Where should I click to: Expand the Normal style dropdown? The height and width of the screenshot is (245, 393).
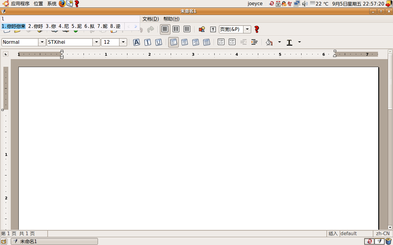[x=42, y=42]
